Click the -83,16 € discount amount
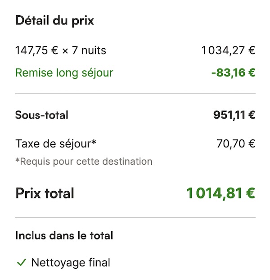Image resolution: width=270 pixels, height=280 pixels. (233, 73)
